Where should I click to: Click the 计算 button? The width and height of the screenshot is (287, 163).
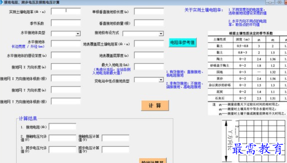pyautogui.click(x=155, y=106)
